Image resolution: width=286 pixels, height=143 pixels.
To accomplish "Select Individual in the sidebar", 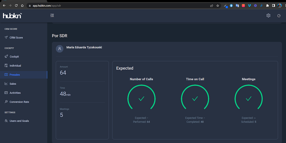I will (x=15, y=66).
